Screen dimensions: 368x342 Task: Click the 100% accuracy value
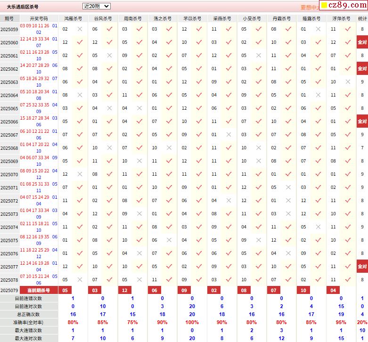192,322
